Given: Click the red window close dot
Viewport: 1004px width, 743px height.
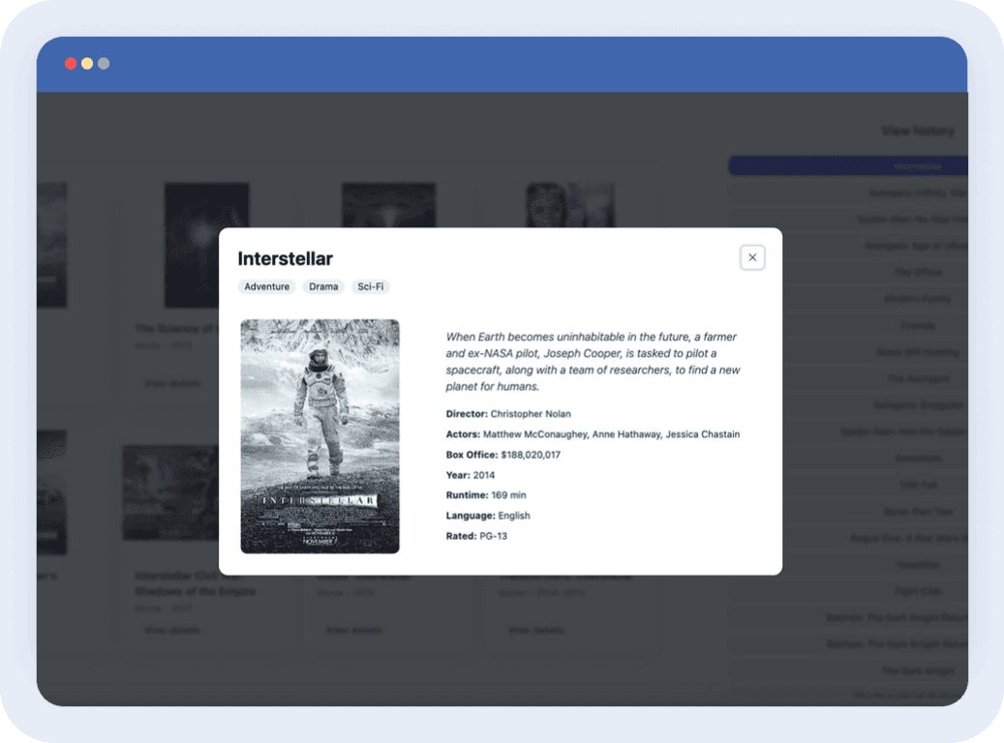Looking at the screenshot, I should 71,64.
